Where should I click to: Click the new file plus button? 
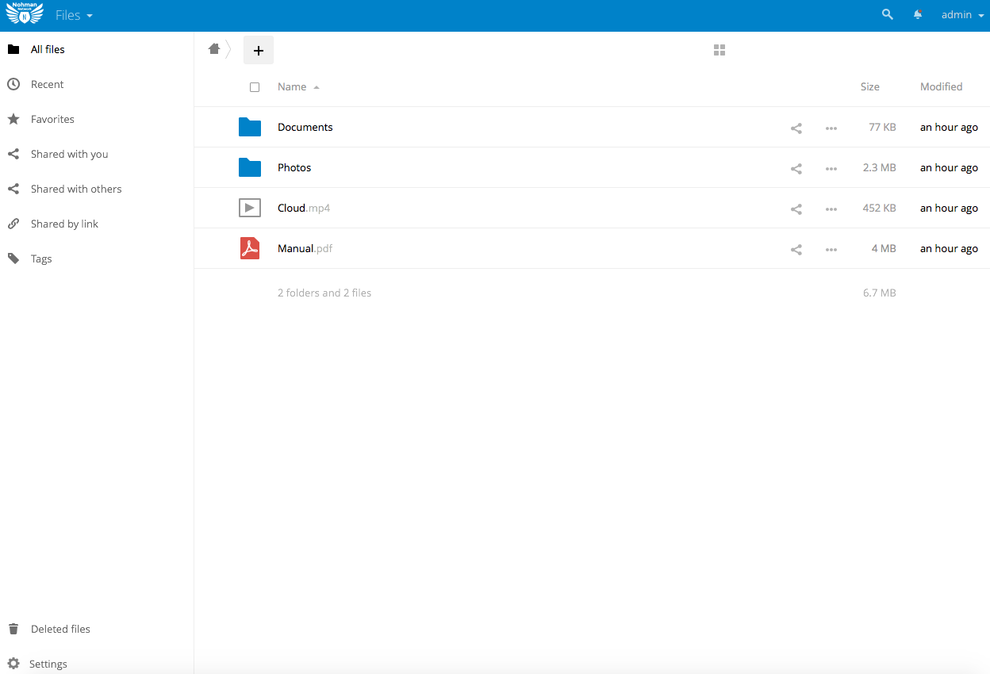click(258, 50)
